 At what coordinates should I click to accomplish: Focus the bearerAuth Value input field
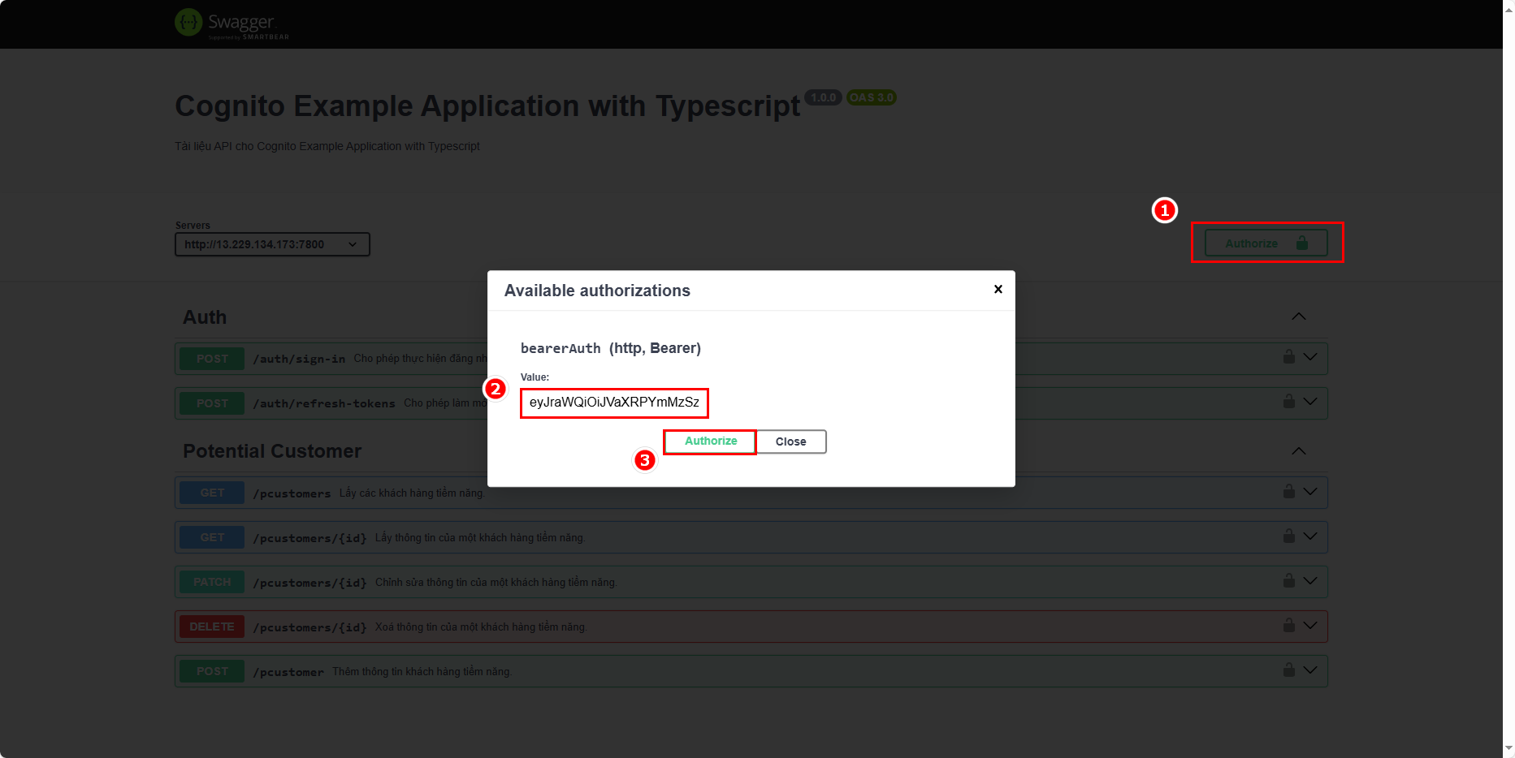pos(614,403)
